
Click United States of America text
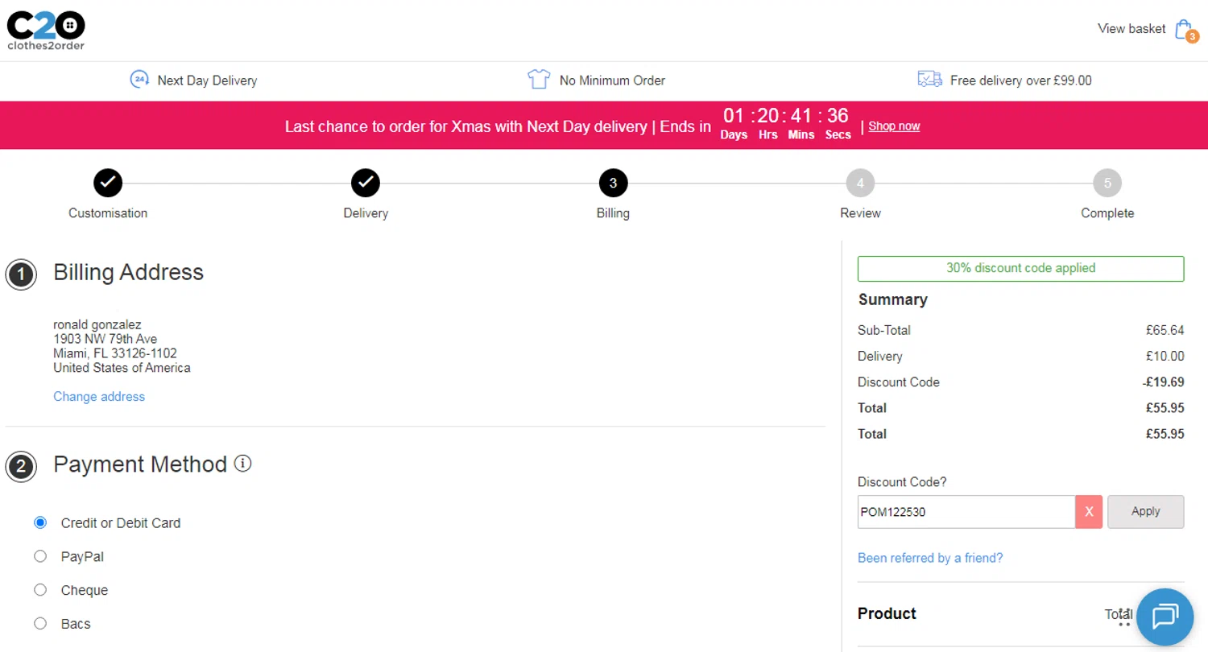(x=122, y=368)
